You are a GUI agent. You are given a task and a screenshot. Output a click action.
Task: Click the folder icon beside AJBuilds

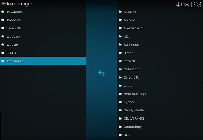click(x=120, y=12)
